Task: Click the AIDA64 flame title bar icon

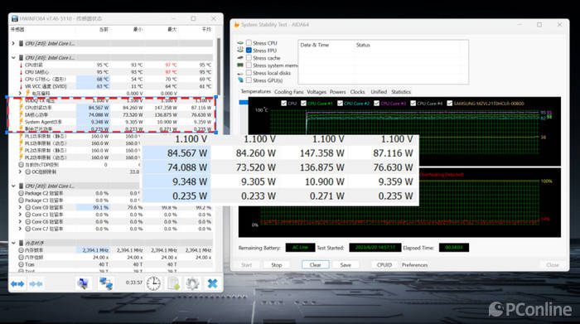Action: 236,25
